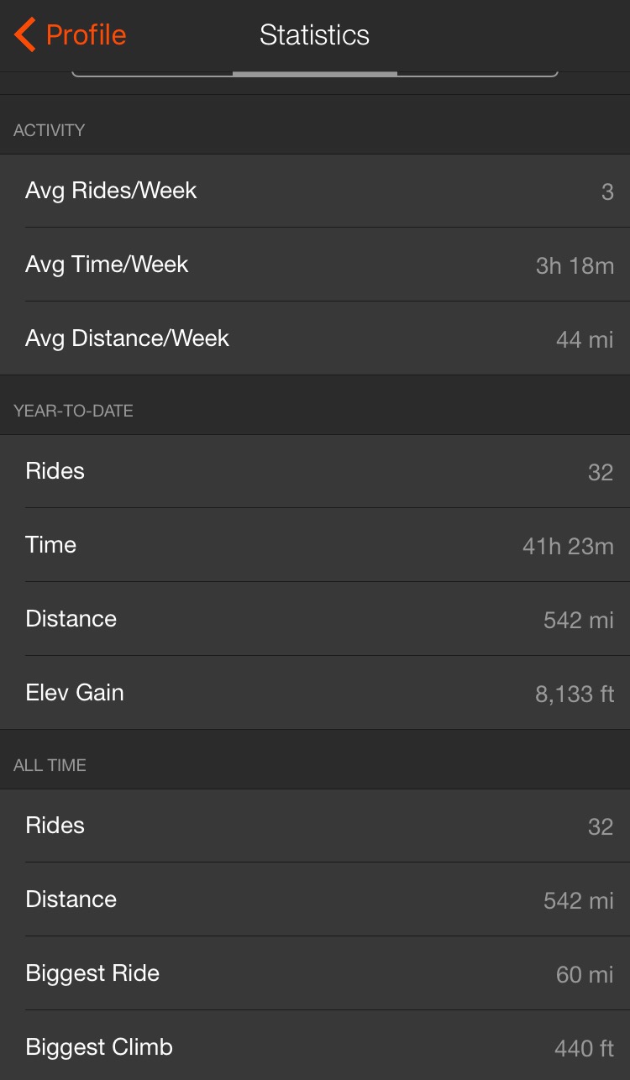Select the right segment of top control
The height and width of the screenshot is (1080, 630).
[477, 74]
